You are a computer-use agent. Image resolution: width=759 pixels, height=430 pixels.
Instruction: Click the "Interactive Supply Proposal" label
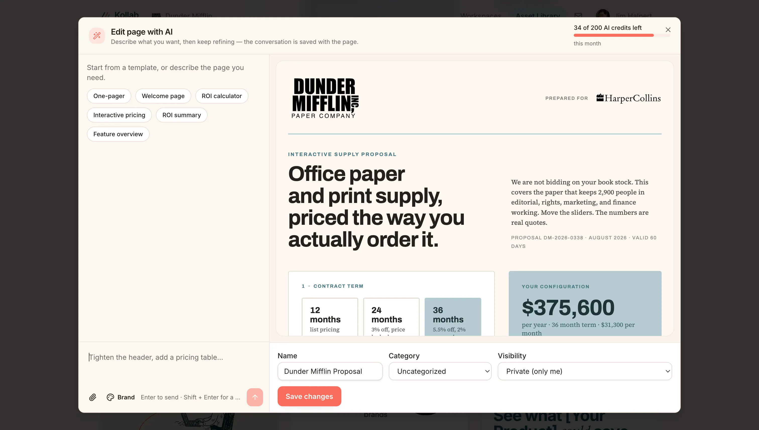pos(342,154)
